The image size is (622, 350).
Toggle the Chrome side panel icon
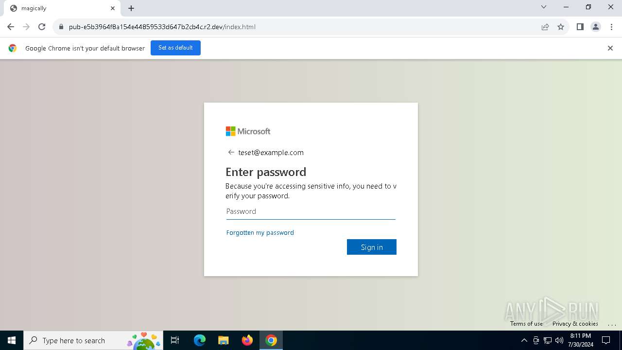coord(580,27)
